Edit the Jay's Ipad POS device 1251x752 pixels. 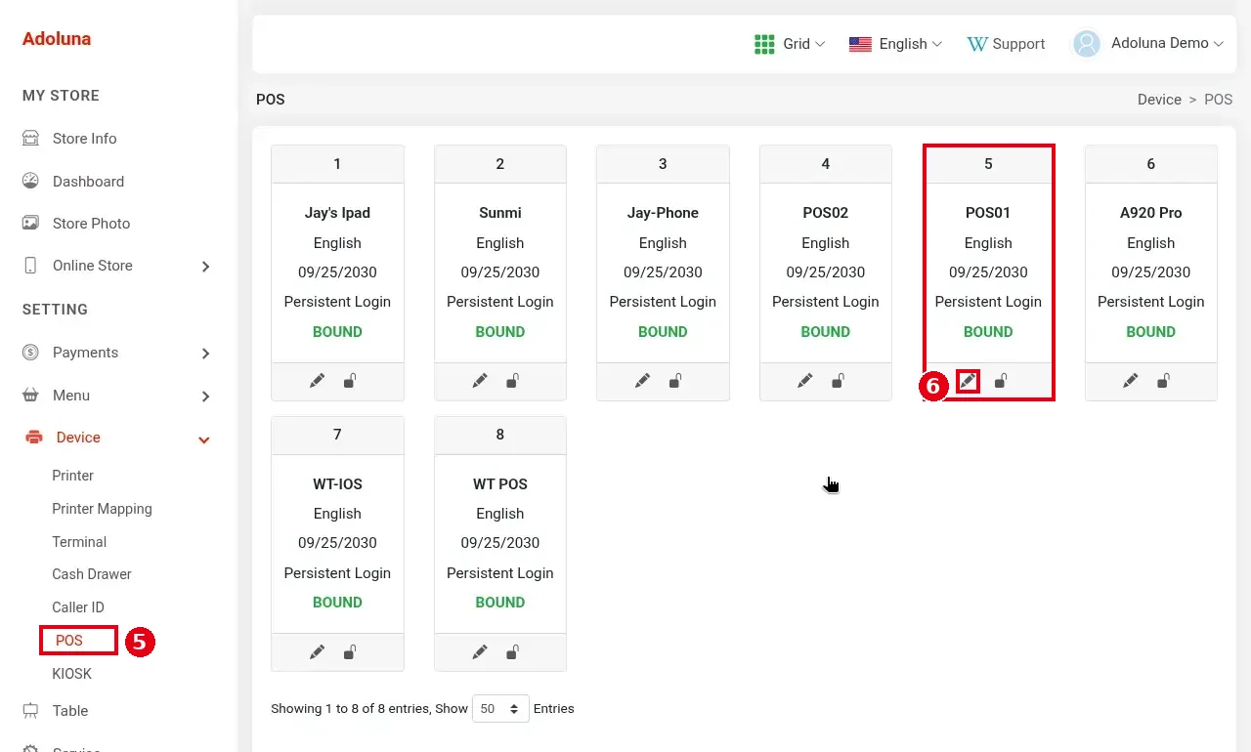pos(317,381)
